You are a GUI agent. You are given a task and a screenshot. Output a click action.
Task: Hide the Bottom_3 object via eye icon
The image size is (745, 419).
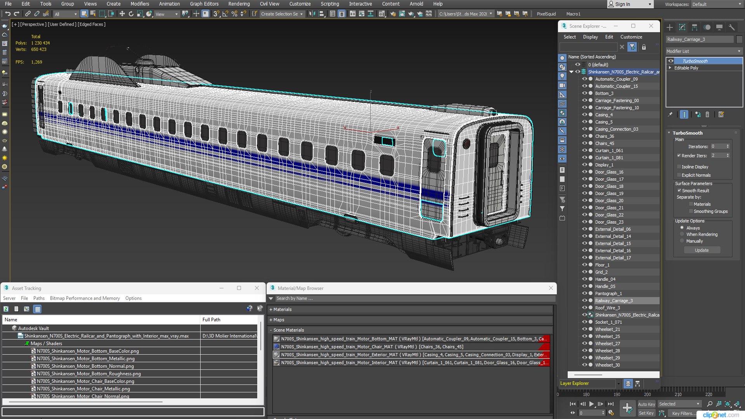584,93
